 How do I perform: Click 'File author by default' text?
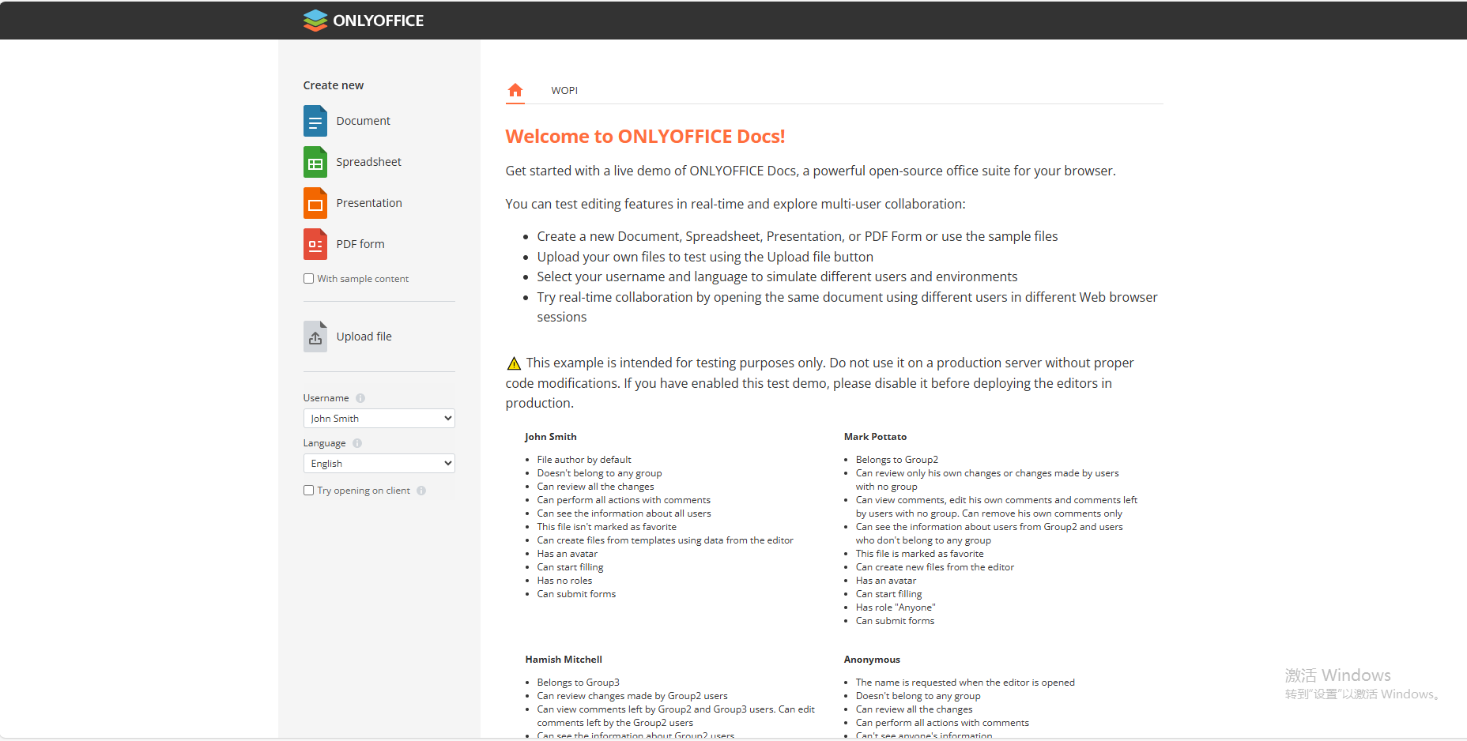(584, 460)
